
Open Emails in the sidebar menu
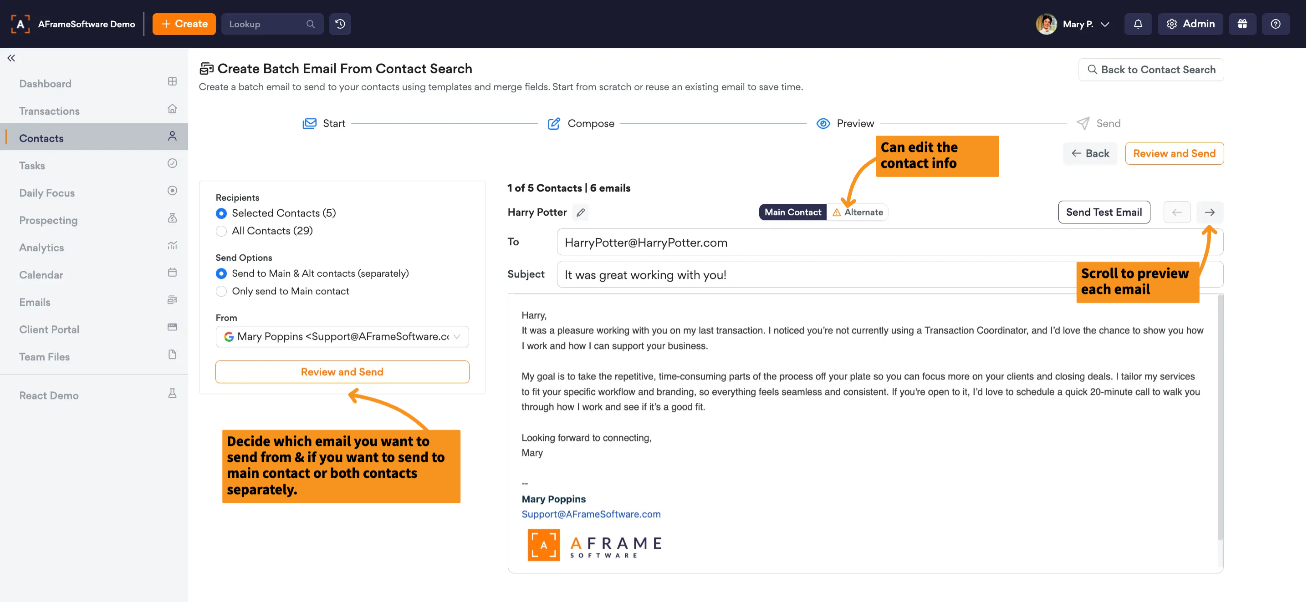(x=35, y=302)
